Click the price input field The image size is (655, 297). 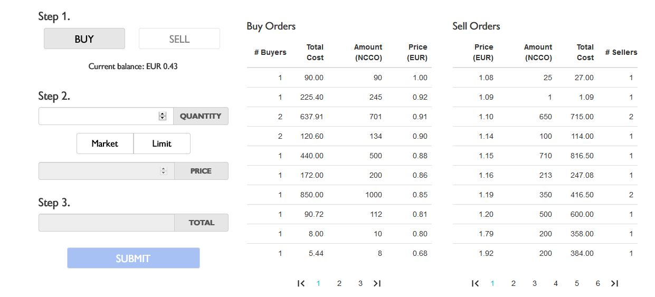pyautogui.click(x=98, y=171)
